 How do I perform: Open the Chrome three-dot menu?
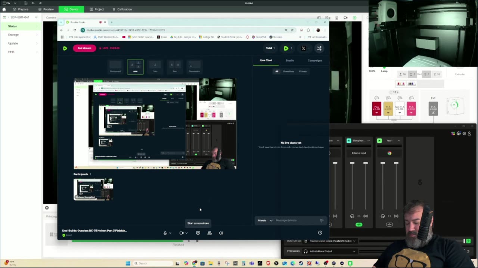coord(325,30)
